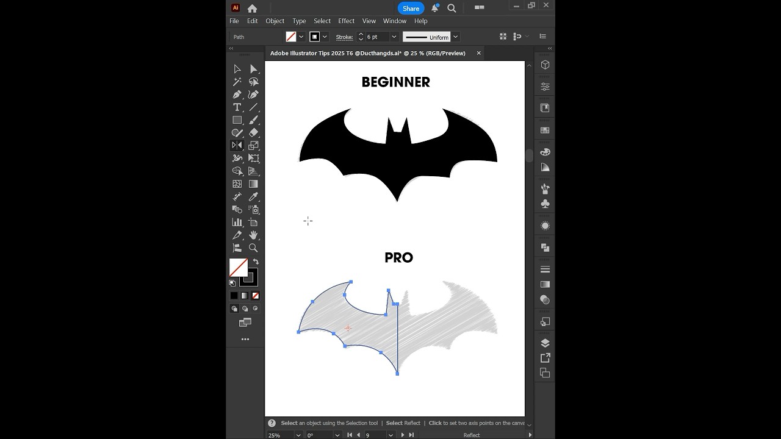The height and width of the screenshot is (439, 781).
Task: Expand the right panel dock arrows
Action: point(550,48)
